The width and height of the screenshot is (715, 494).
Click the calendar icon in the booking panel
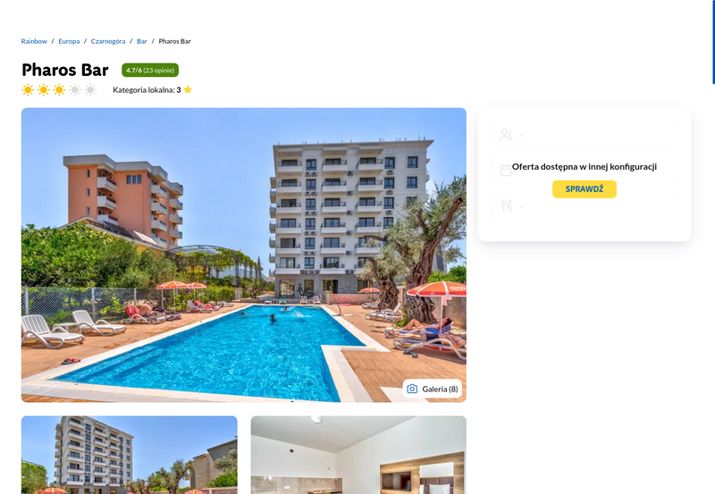(506, 171)
